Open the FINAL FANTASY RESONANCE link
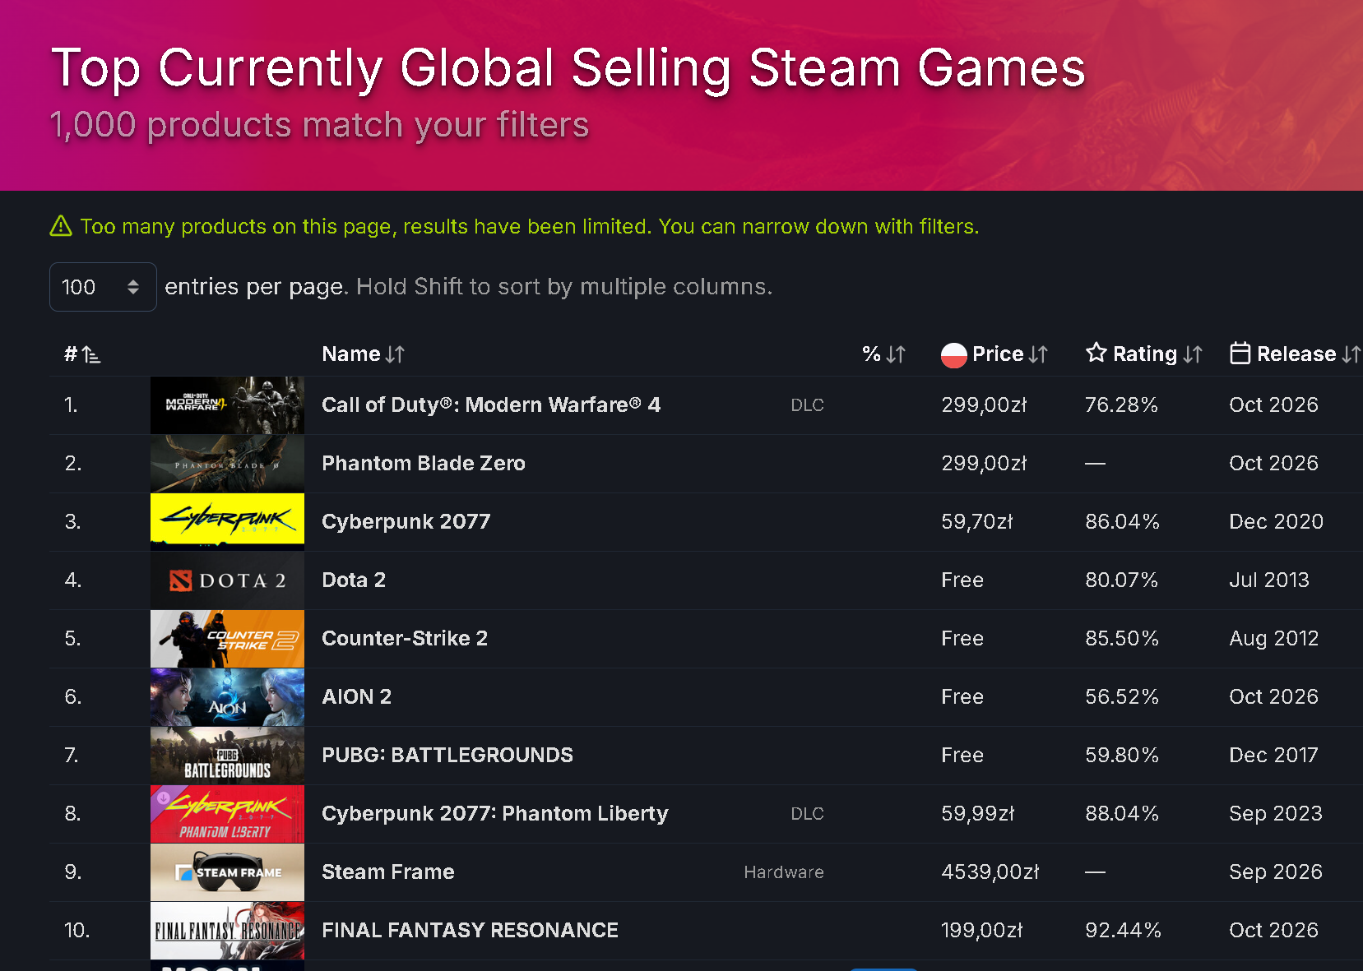 (x=471, y=930)
